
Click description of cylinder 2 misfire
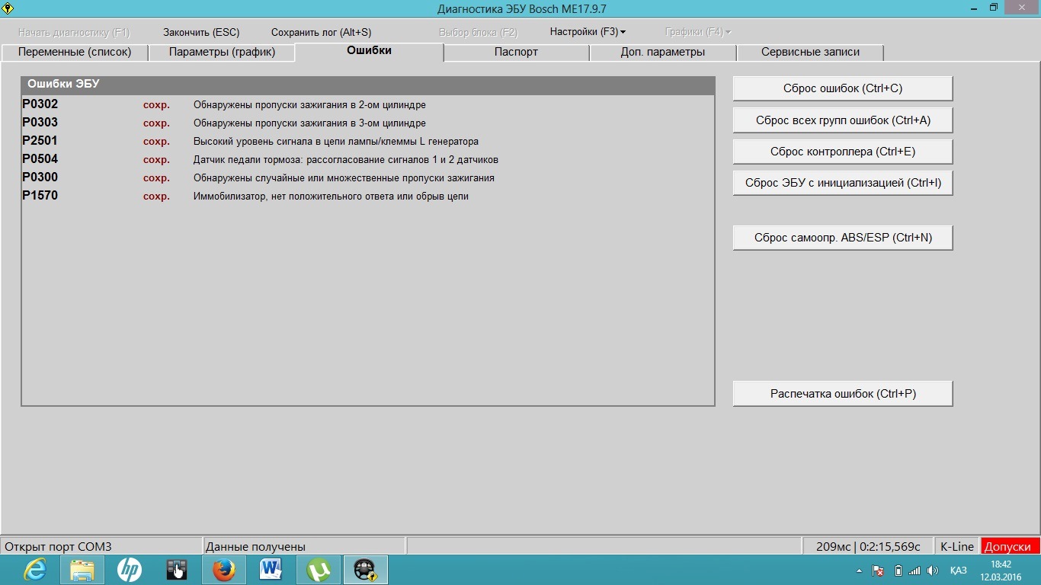pyautogui.click(x=309, y=105)
